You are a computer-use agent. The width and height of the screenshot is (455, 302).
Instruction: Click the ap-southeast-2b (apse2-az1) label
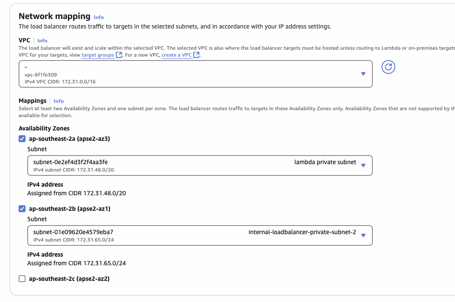70,209
